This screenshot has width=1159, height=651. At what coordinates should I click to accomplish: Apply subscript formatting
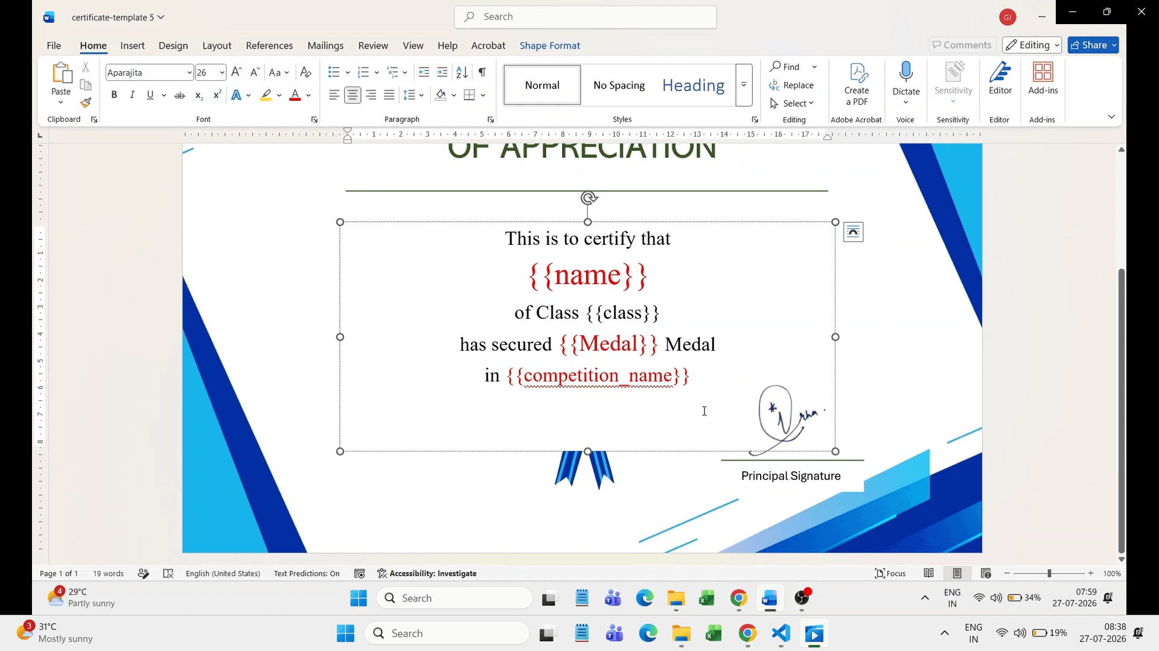(199, 95)
